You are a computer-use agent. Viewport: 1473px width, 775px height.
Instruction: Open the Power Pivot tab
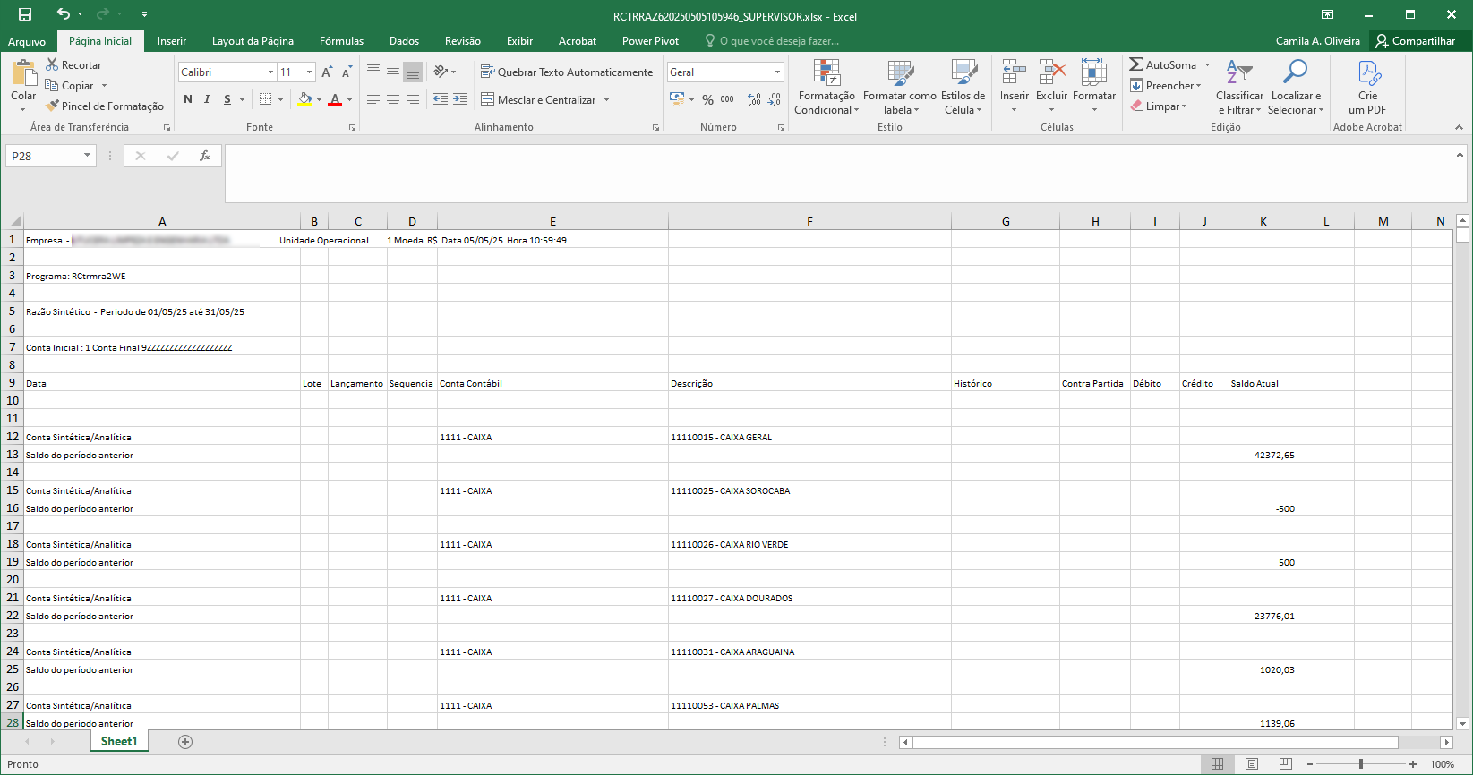(x=650, y=41)
